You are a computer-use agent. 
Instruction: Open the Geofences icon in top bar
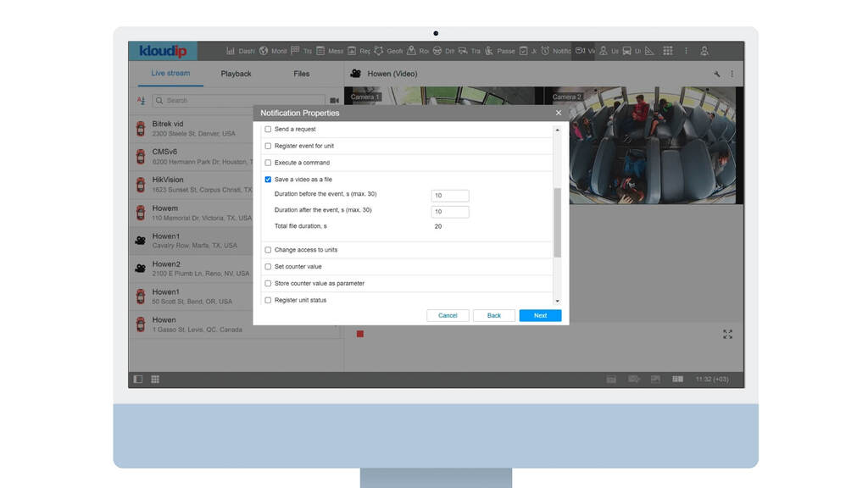[x=379, y=51]
